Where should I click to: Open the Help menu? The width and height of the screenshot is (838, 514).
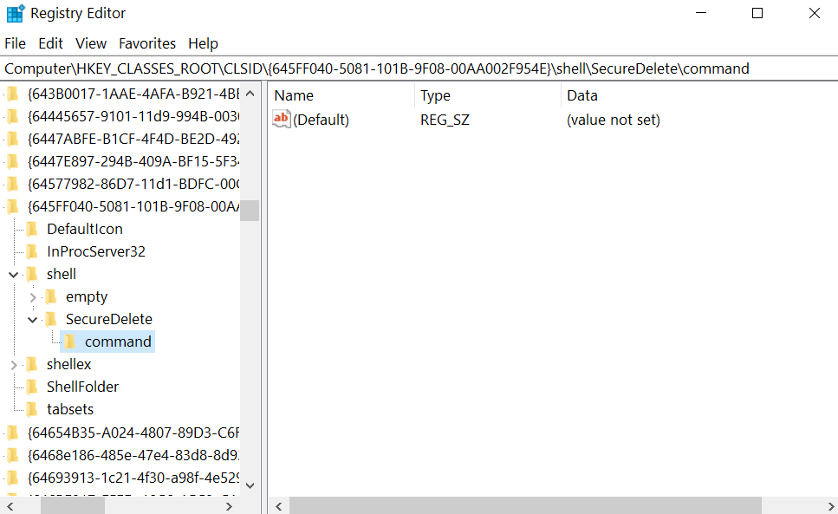(203, 42)
